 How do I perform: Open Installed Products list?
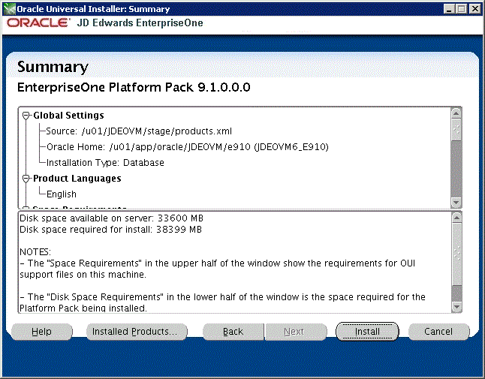[137, 332]
